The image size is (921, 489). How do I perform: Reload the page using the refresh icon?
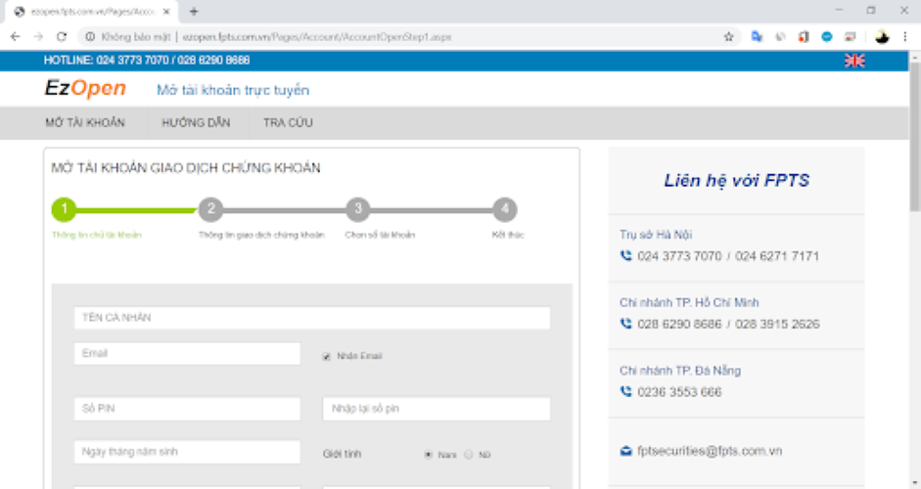click(x=62, y=36)
